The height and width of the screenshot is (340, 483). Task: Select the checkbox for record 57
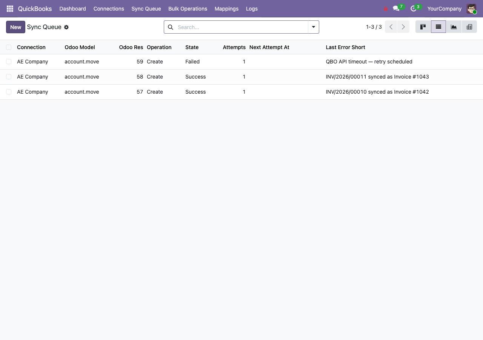(9, 92)
